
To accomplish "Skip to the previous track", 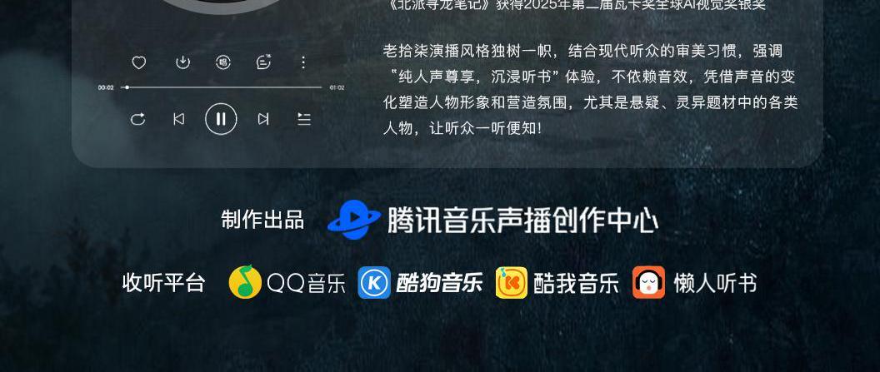I will pos(178,119).
